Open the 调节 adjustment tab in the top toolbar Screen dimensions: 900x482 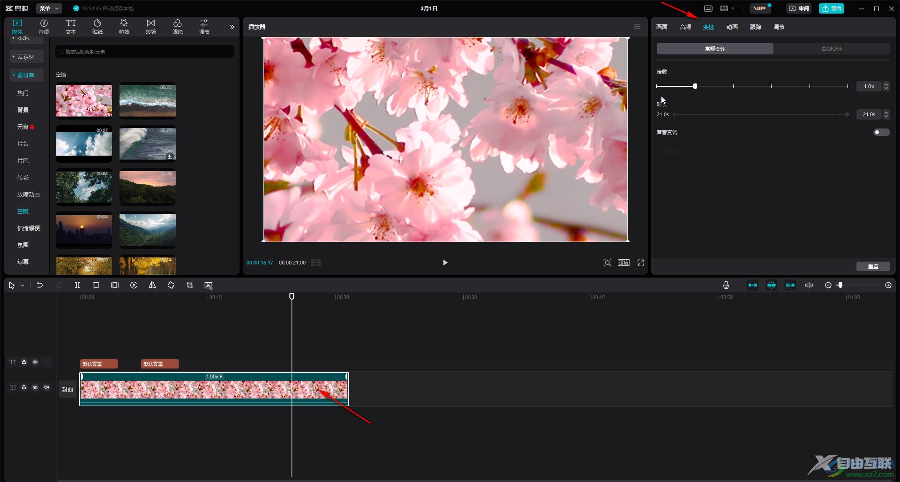coord(204,27)
